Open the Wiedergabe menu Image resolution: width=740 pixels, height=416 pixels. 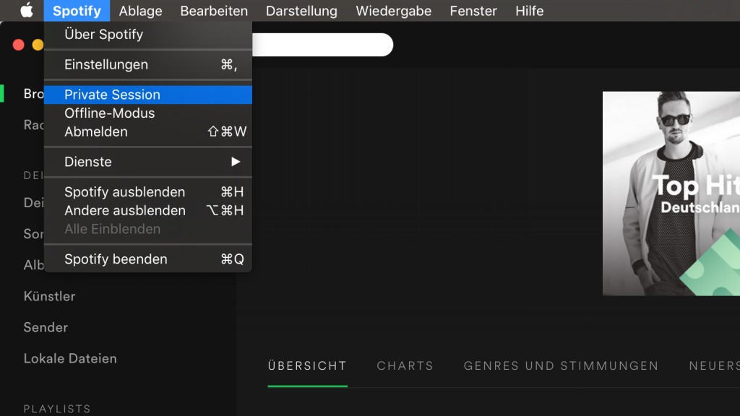point(393,11)
